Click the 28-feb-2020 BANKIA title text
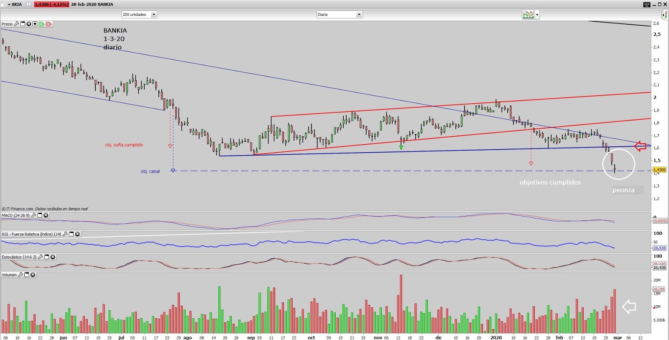The image size is (669, 340). click(92, 4)
